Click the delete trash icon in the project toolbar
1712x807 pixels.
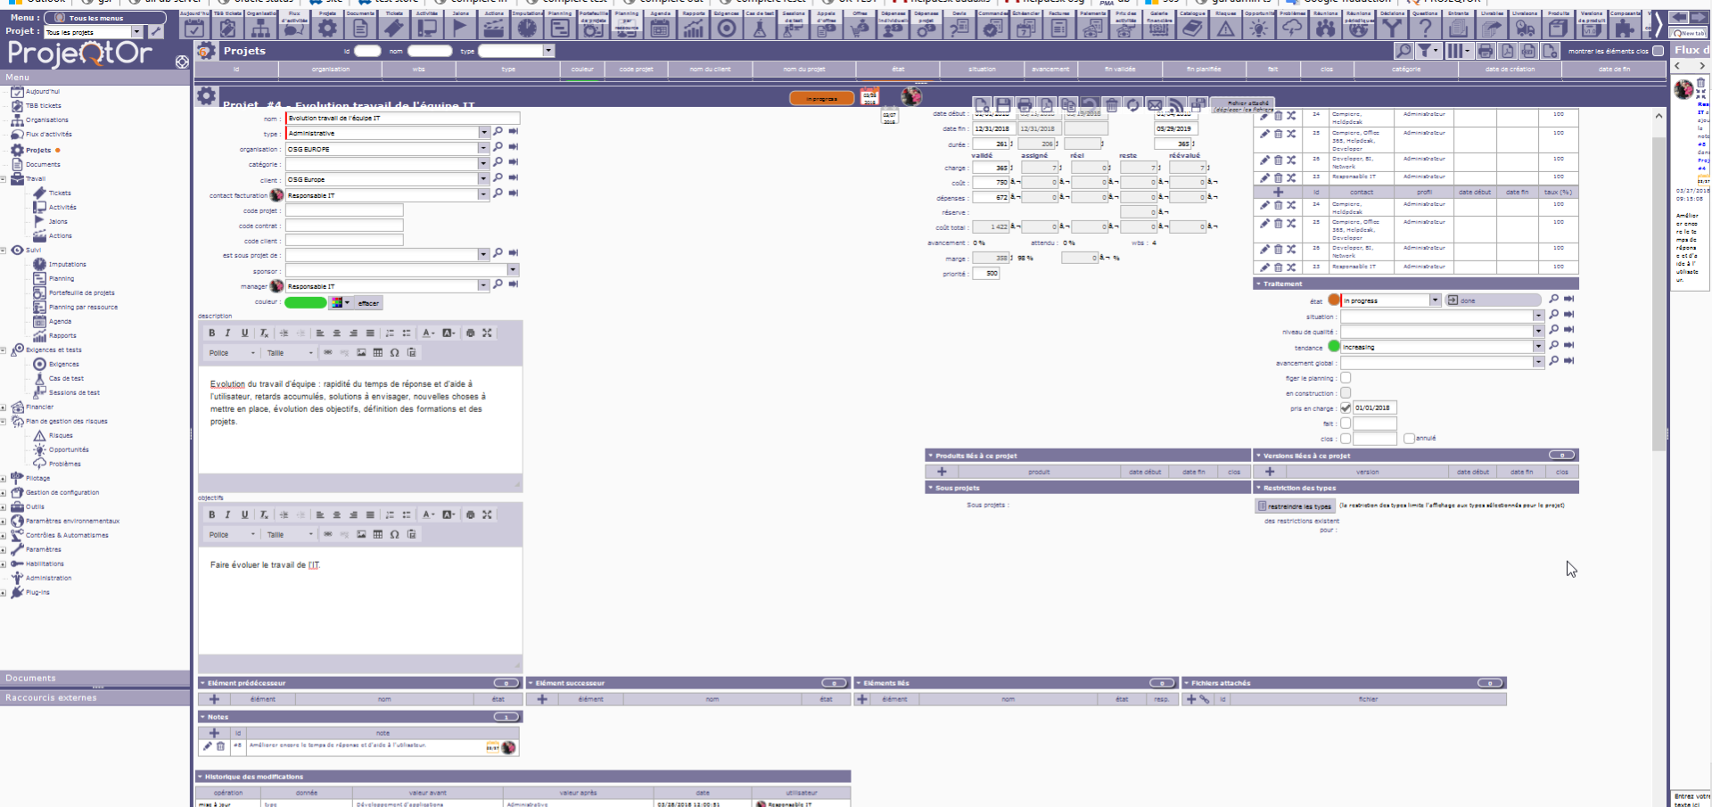(x=1112, y=105)
